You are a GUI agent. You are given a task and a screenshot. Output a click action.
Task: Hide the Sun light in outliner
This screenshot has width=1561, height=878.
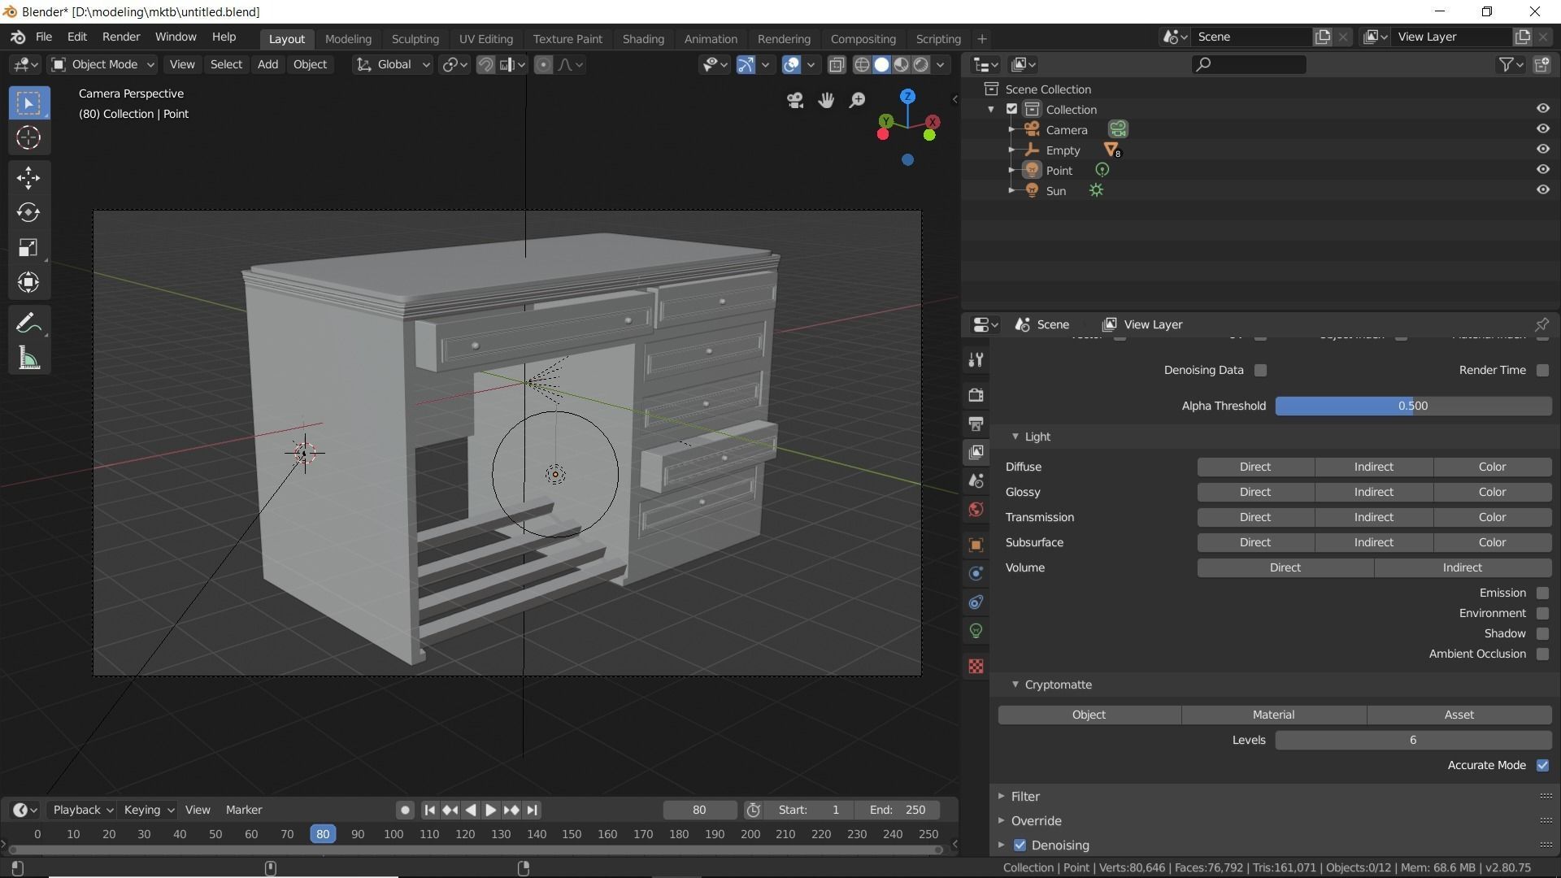click(x=1542, y=190)
